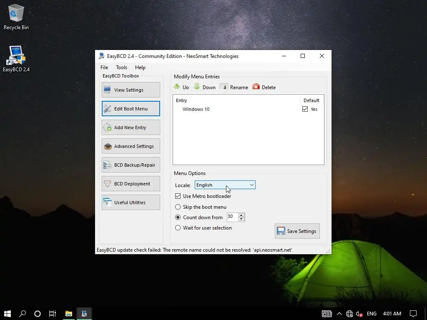Image resolution: width=427 pixels, height=320 pixels.
Task: Select the Windows 10 entry row
Action: 249,109
